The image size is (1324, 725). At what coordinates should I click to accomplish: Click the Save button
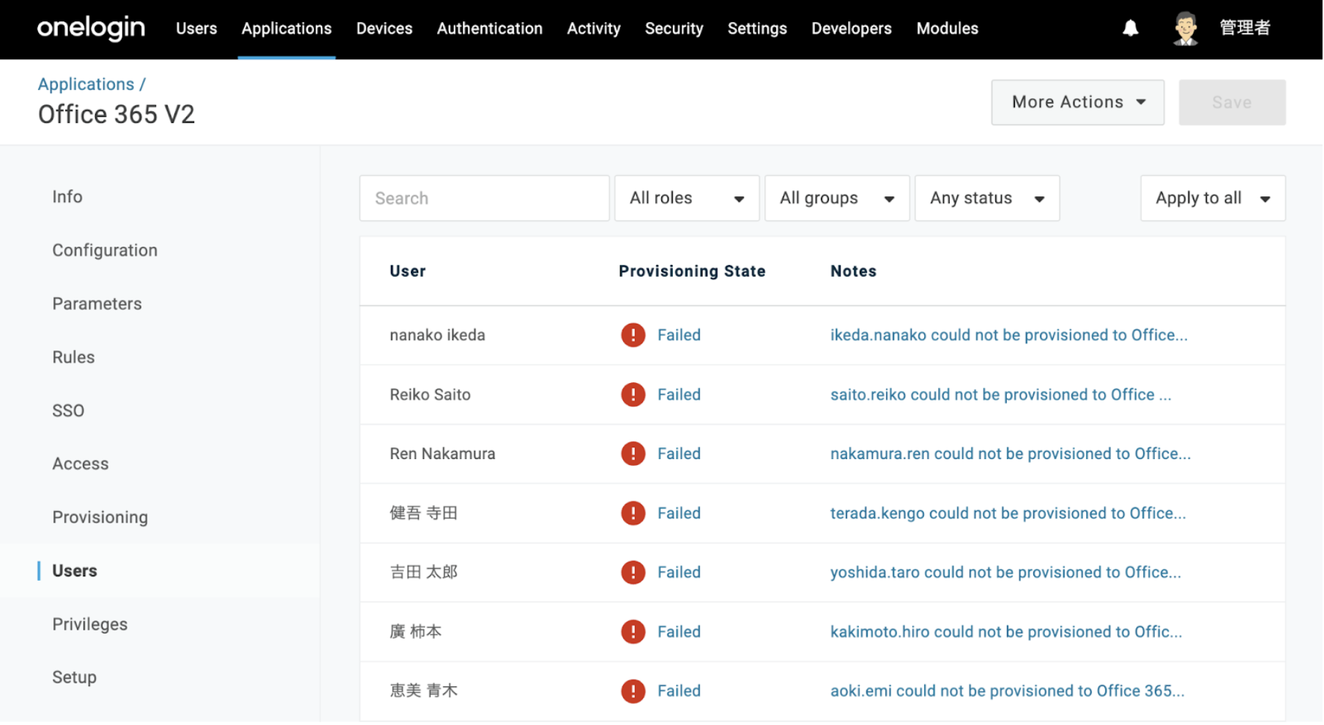pos(1233,103)
